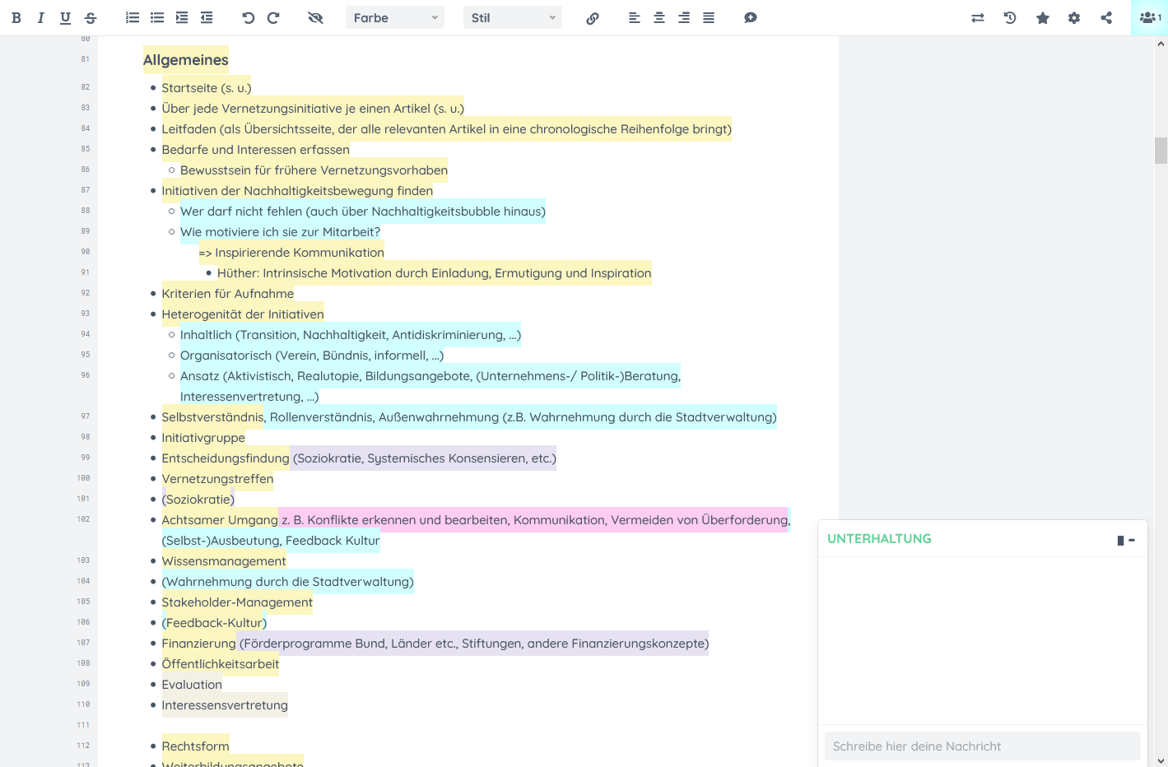Justify text alignment
1168x767 pixels.
tap(709, 17)
